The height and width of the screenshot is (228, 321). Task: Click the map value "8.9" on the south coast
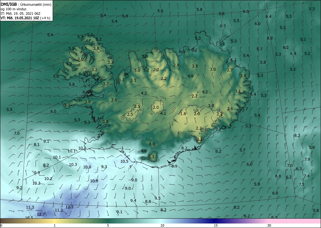pyautogui.click(x=174, y=166)
